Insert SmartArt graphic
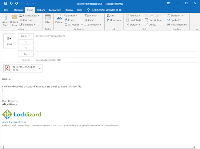Image resolution: width=200 pixels, height=149 pixels. [91, 15]
